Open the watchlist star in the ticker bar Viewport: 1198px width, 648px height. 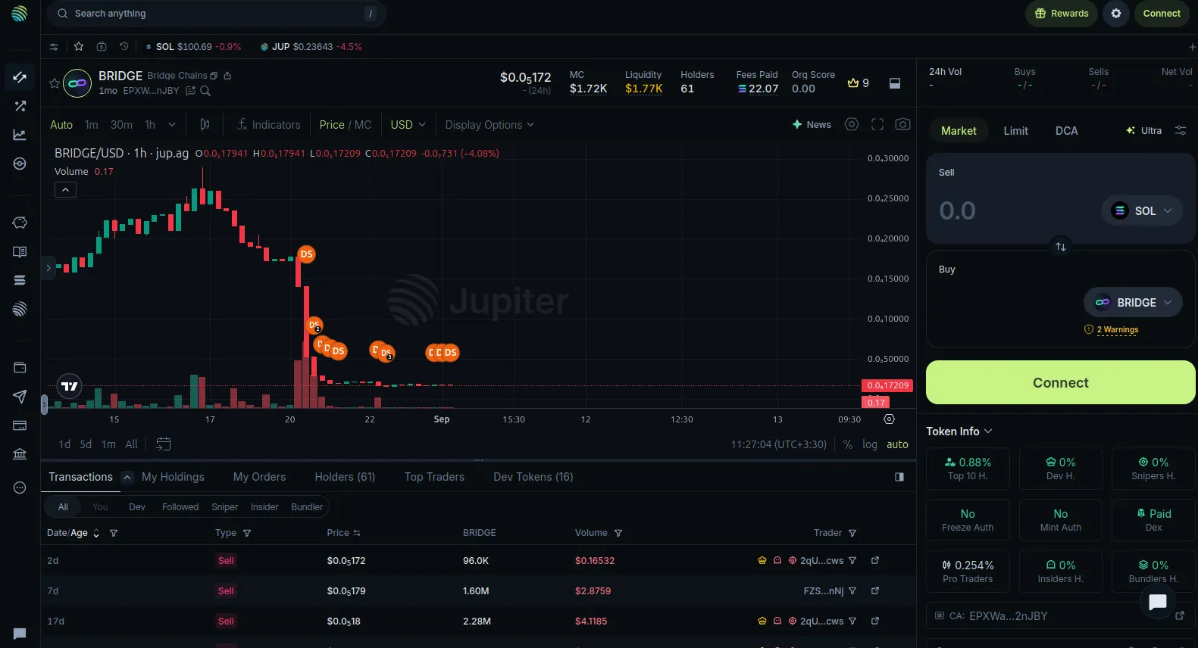pyautogui.click(x=79, y=46)
